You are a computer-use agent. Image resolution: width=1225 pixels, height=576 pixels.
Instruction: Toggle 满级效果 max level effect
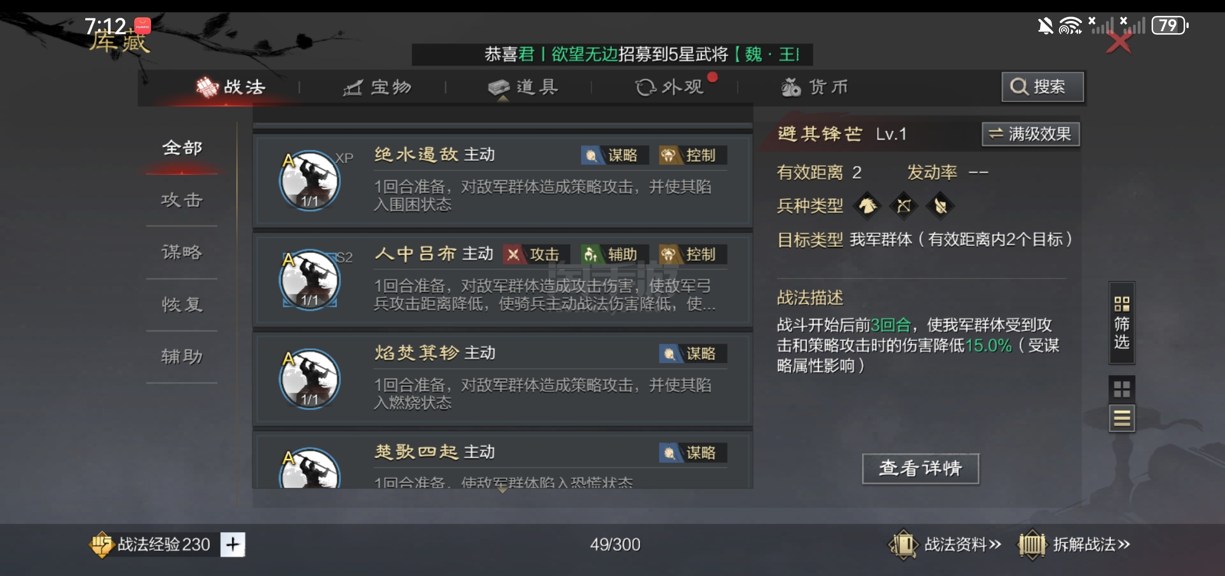coord(1031,134)
